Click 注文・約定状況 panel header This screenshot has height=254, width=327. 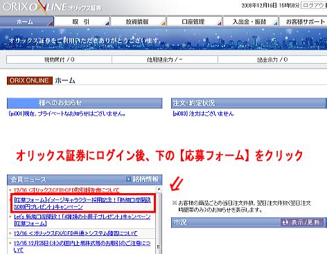point(249,103)
